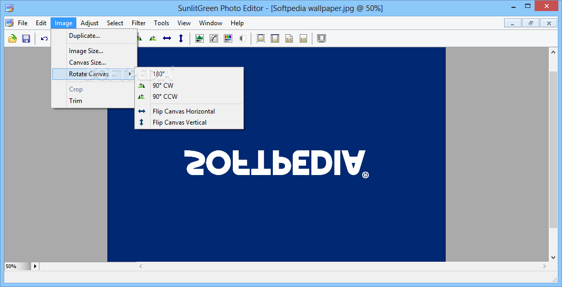The image size is (562, 287).
Task: Select 90° CW in the submenu
Action: (189, 86)
